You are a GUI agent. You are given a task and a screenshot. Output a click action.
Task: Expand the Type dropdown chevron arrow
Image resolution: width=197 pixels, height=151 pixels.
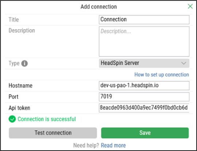(x=184, y=63)
